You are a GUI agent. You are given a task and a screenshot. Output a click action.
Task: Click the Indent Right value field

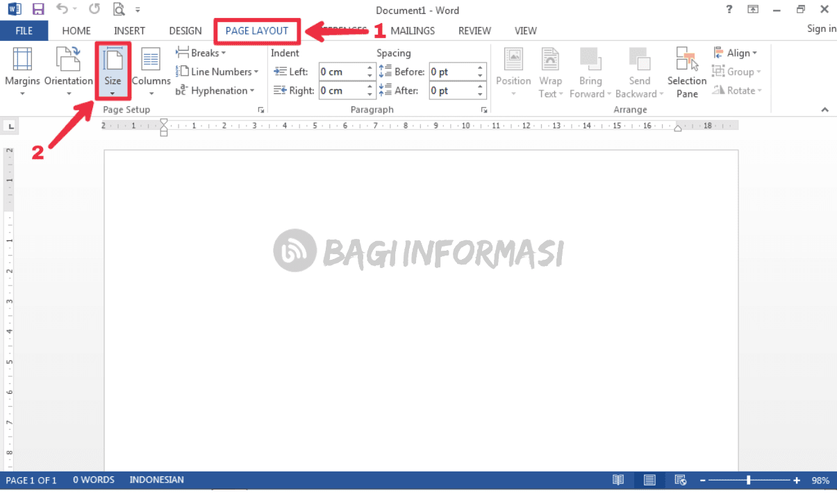tap(341, 90)
